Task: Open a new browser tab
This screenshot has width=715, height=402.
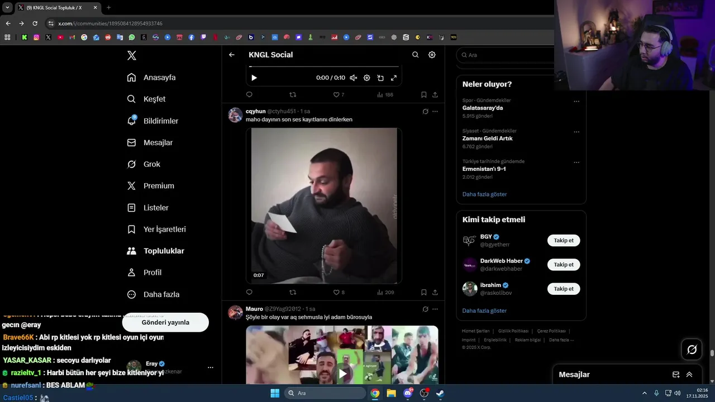Action: pyautogui.click(x=108, y=8)
